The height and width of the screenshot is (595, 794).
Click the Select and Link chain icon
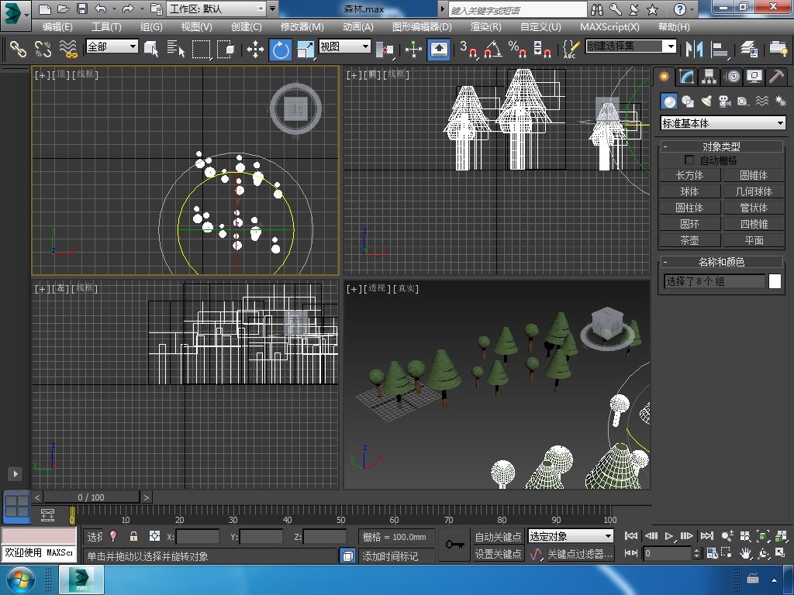click(18, 50)
